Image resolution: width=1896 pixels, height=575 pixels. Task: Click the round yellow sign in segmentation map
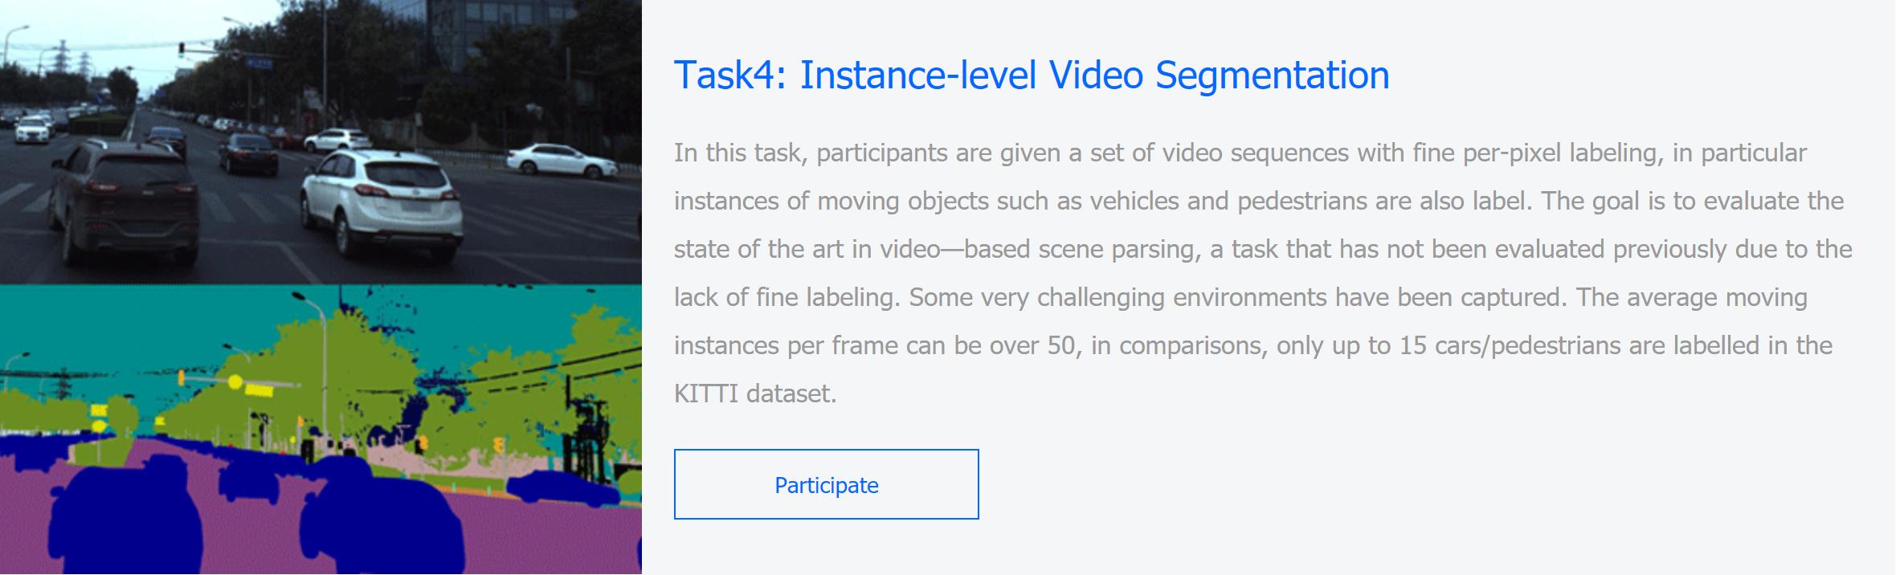pos(235,381)
